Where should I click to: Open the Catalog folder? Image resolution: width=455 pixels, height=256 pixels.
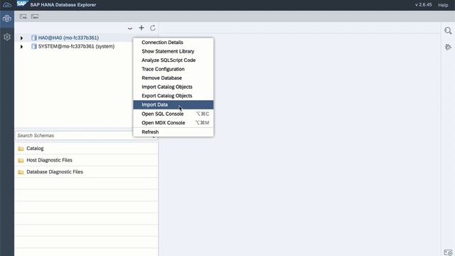(x=86, y=149)
